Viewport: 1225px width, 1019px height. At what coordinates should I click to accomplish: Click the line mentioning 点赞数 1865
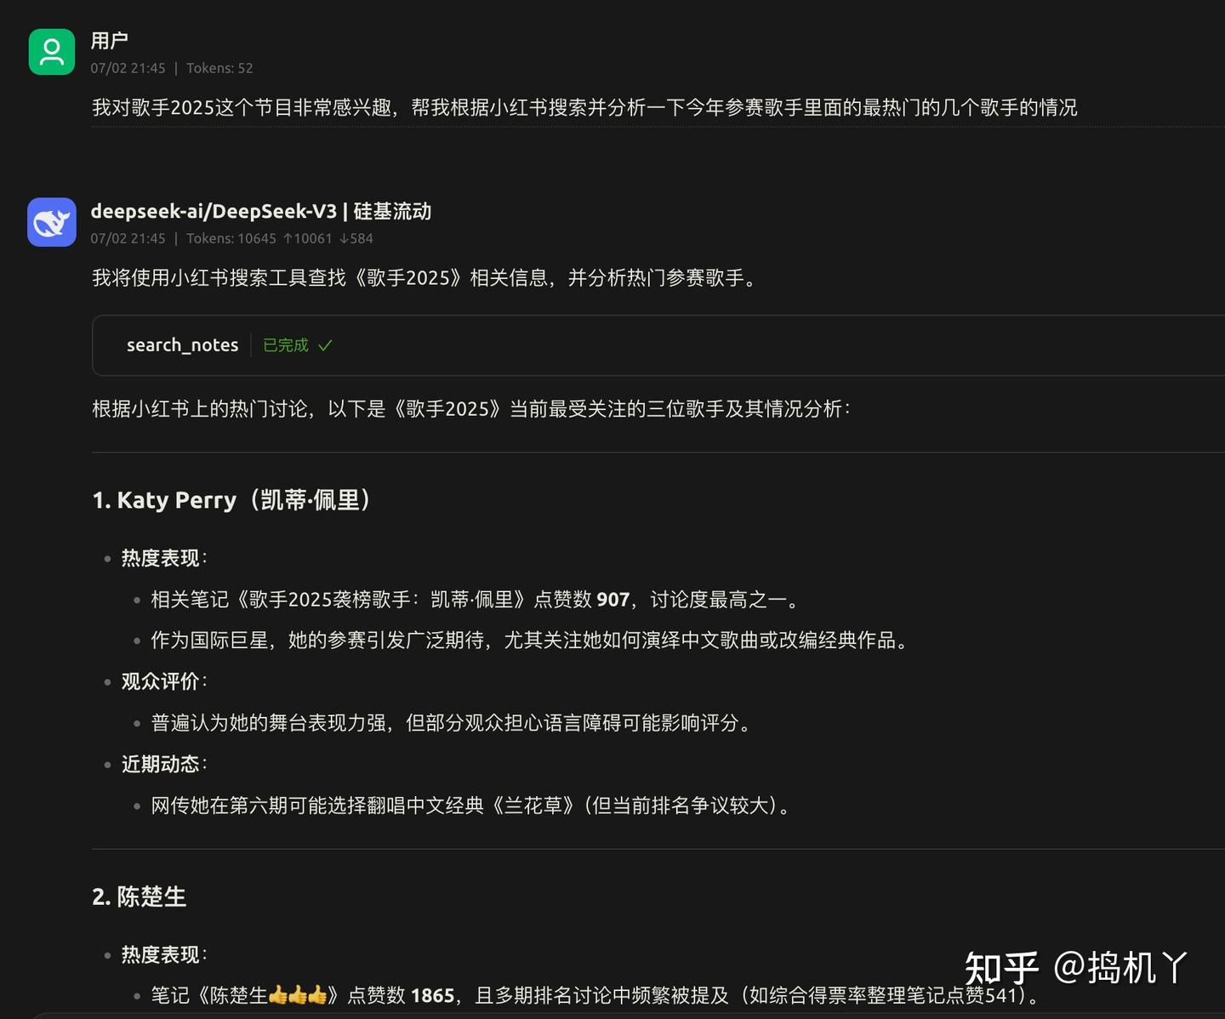pyautogui.click(x=595, y=995)
